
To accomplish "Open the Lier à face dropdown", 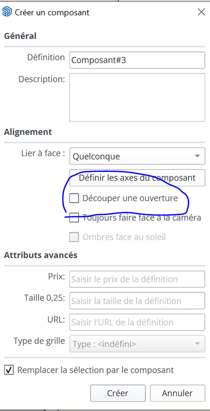I will click(x=137, y=156).
